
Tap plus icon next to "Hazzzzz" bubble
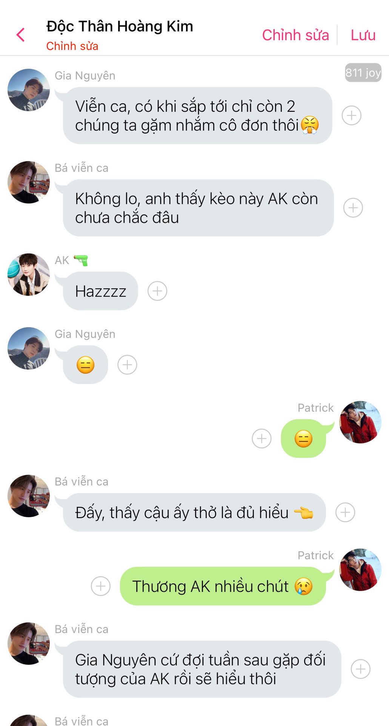[x=157, y=291]
